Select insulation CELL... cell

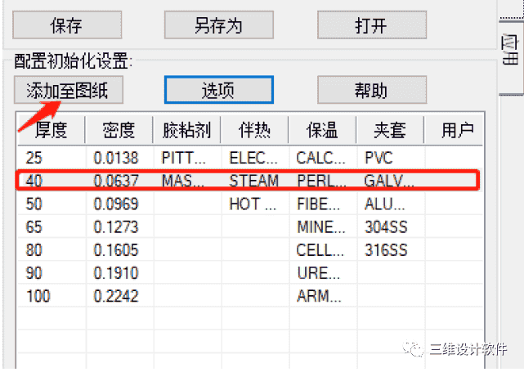coord(320,250)
